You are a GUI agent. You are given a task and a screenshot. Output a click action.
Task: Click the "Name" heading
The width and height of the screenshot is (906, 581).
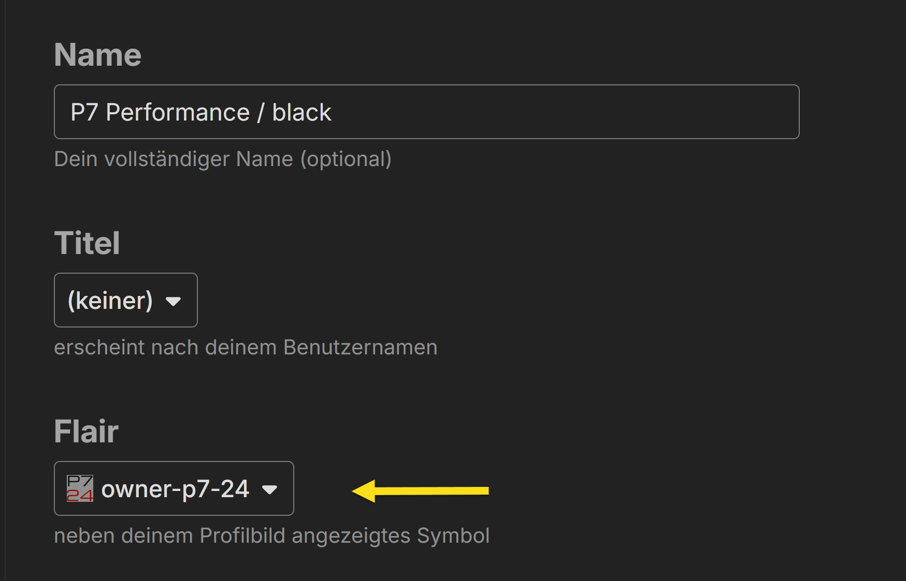pos(98,55)
